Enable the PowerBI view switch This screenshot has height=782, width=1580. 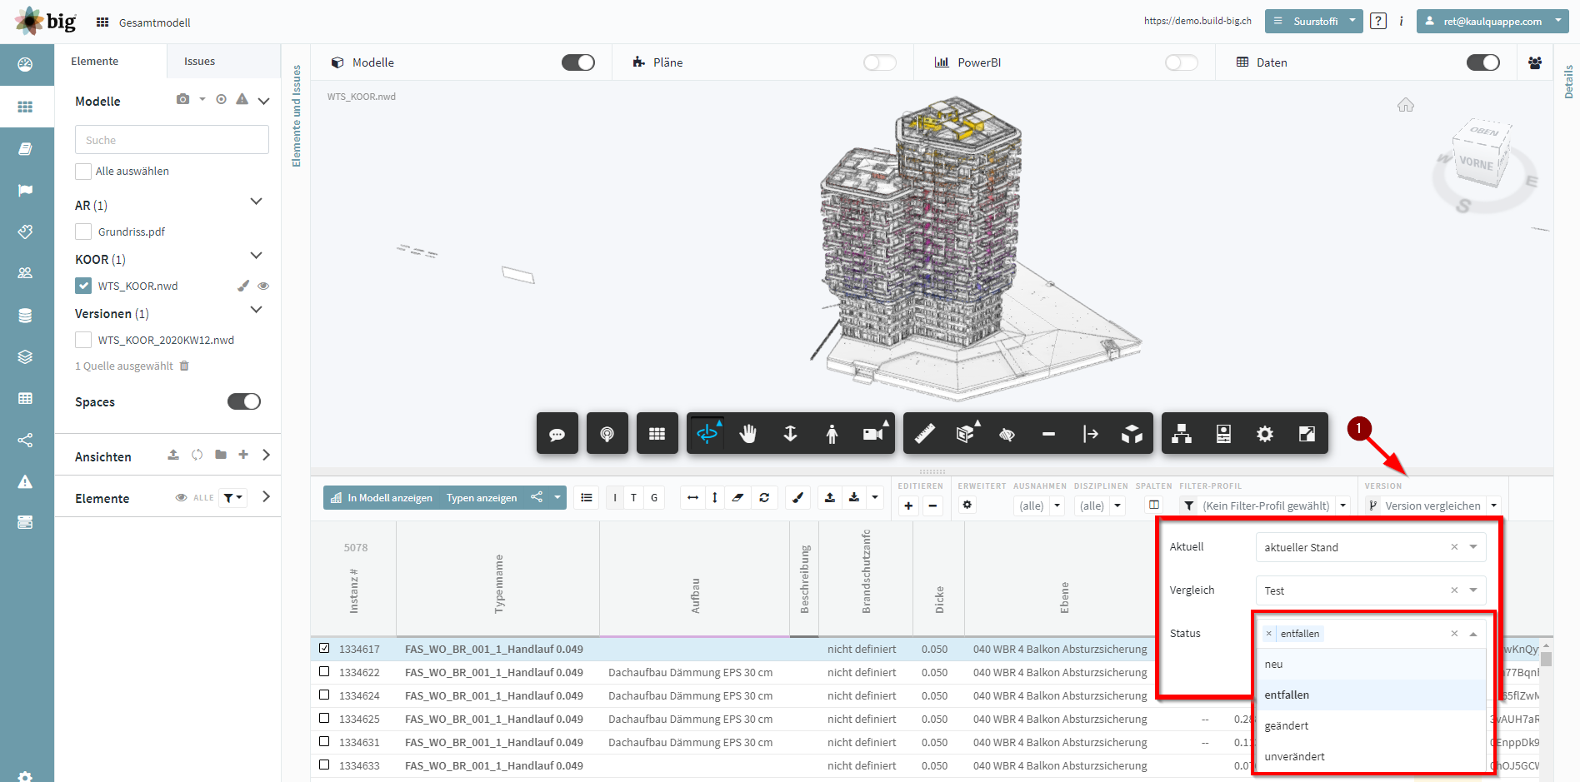click(x=1182, y=62)
